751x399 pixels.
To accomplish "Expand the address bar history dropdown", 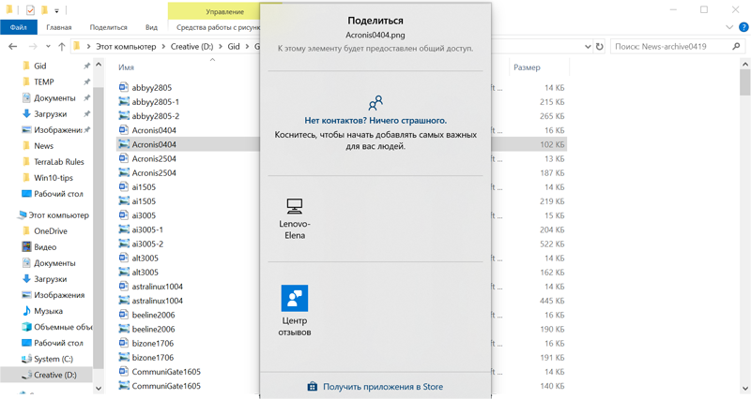I will pyautogui.click(x=588, y=46).
